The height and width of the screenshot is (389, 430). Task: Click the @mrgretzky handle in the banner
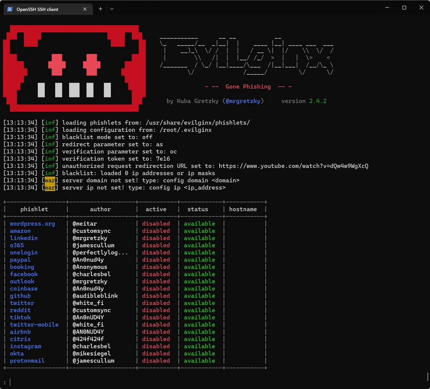coord(243,101)
